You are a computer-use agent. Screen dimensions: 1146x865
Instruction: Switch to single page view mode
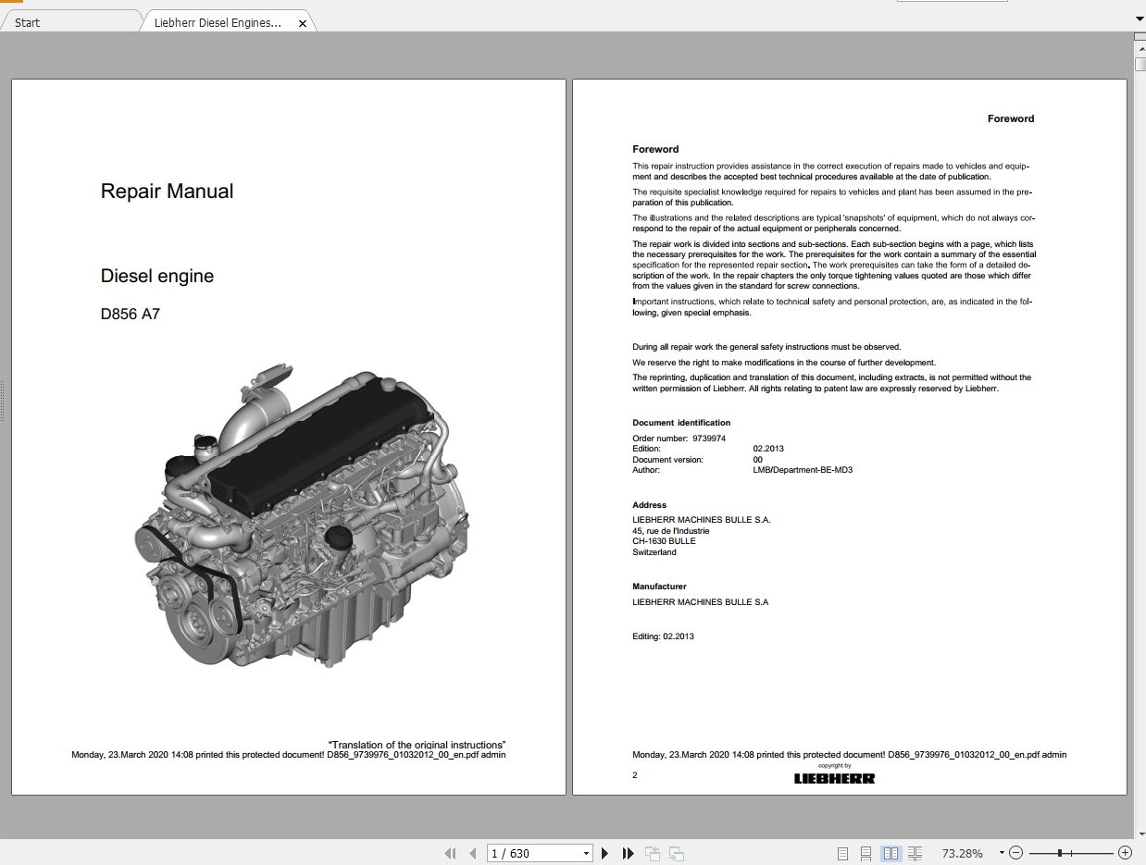pyautogui.click(x=842, y=853)
